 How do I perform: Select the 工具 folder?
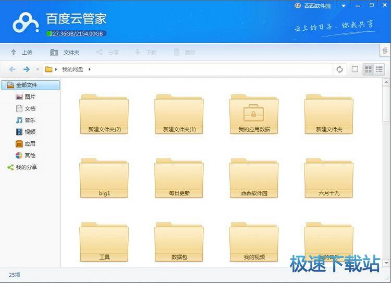[104, 242]
